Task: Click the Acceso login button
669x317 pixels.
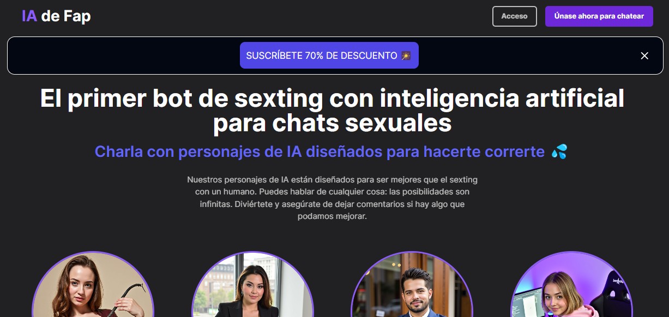Action: tap(515, 16)
